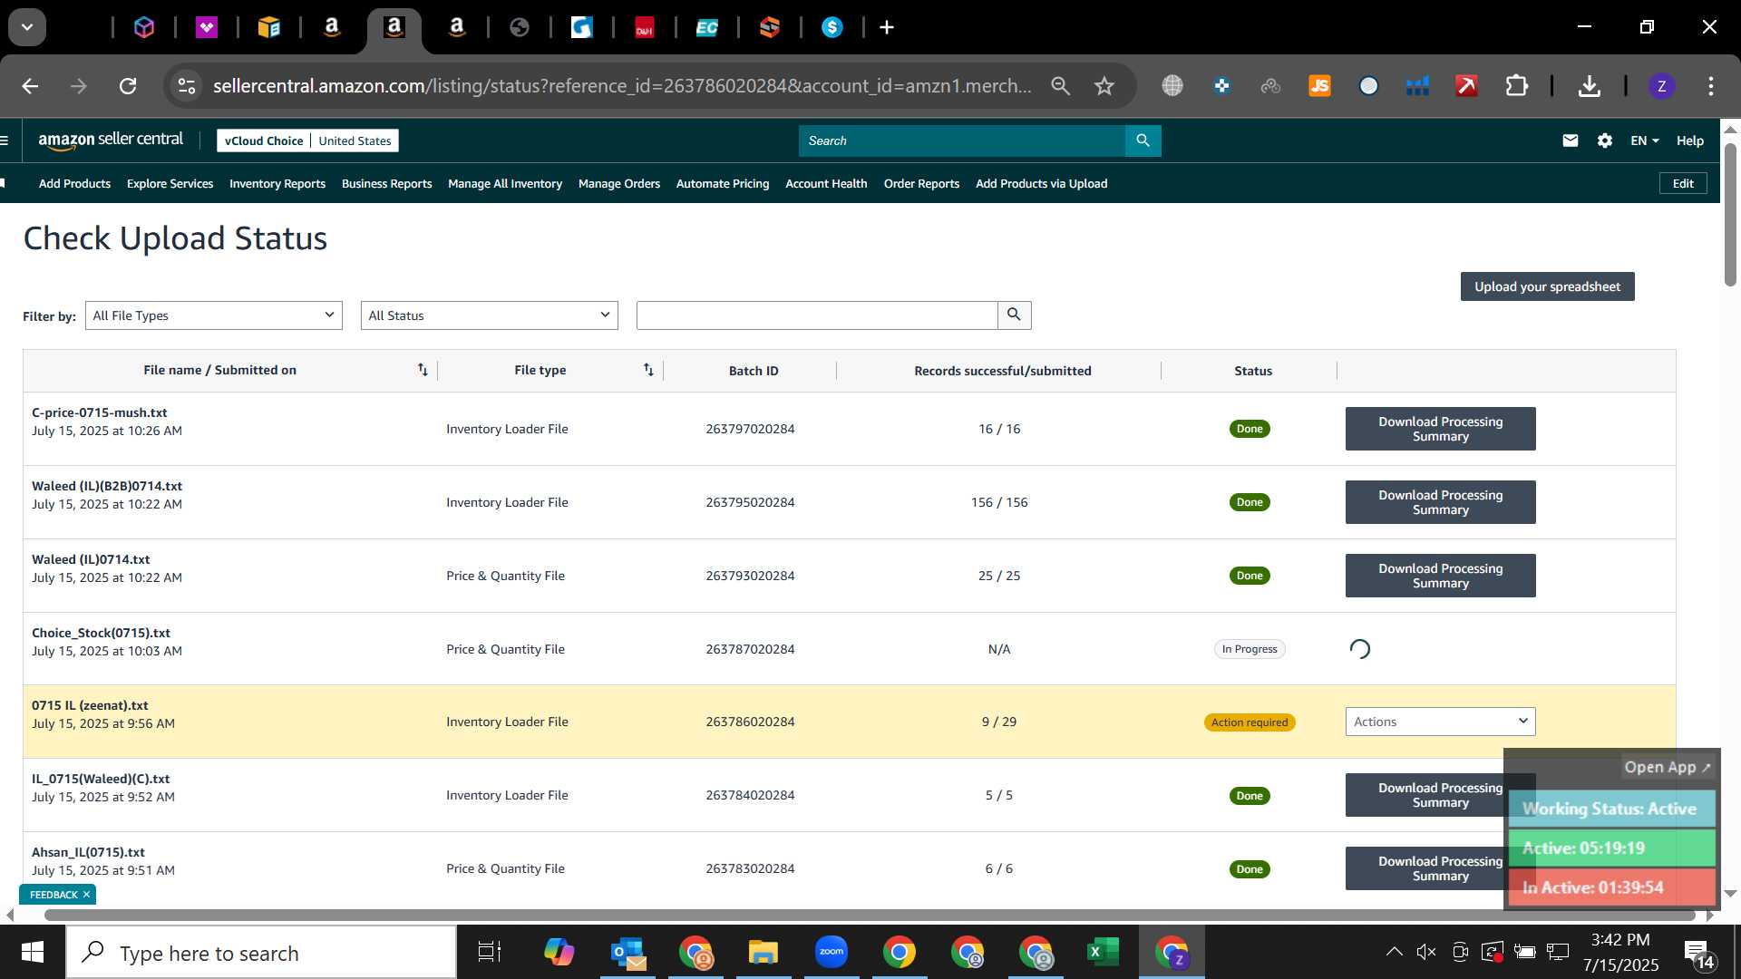Open the tab search dropdown arrow
The image size is (1741, 979).
point(27,27)
